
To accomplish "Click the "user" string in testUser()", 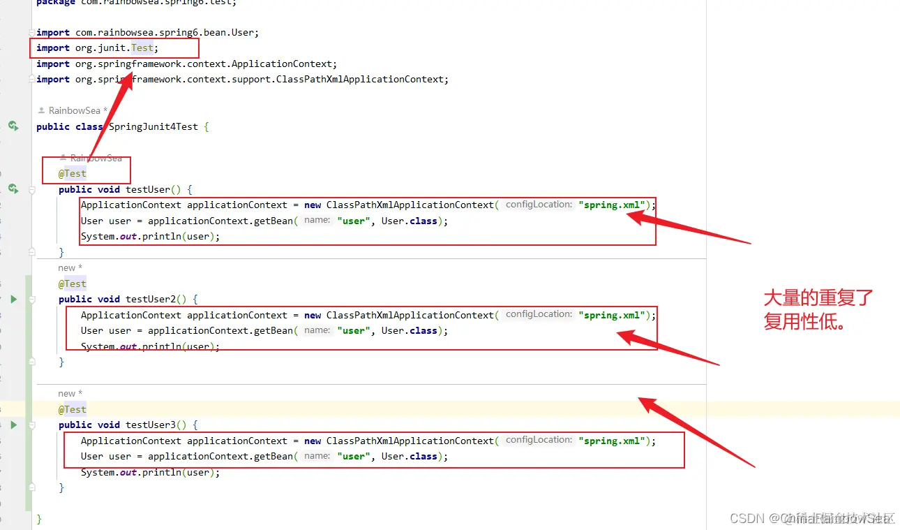I will [354, 221].
